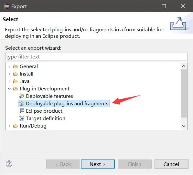Click the Deployable features wizard icon
The width and height of the screenshot is (193, 175).
click(x=22, y=96)
